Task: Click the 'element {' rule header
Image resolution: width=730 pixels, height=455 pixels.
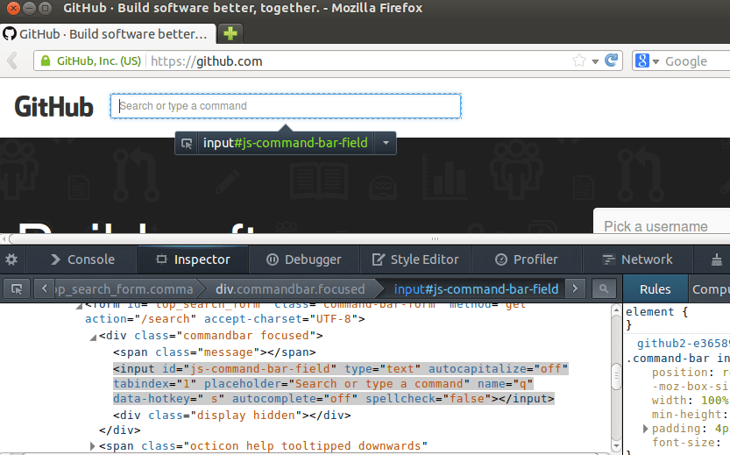Action: click(x=656, y=311)
